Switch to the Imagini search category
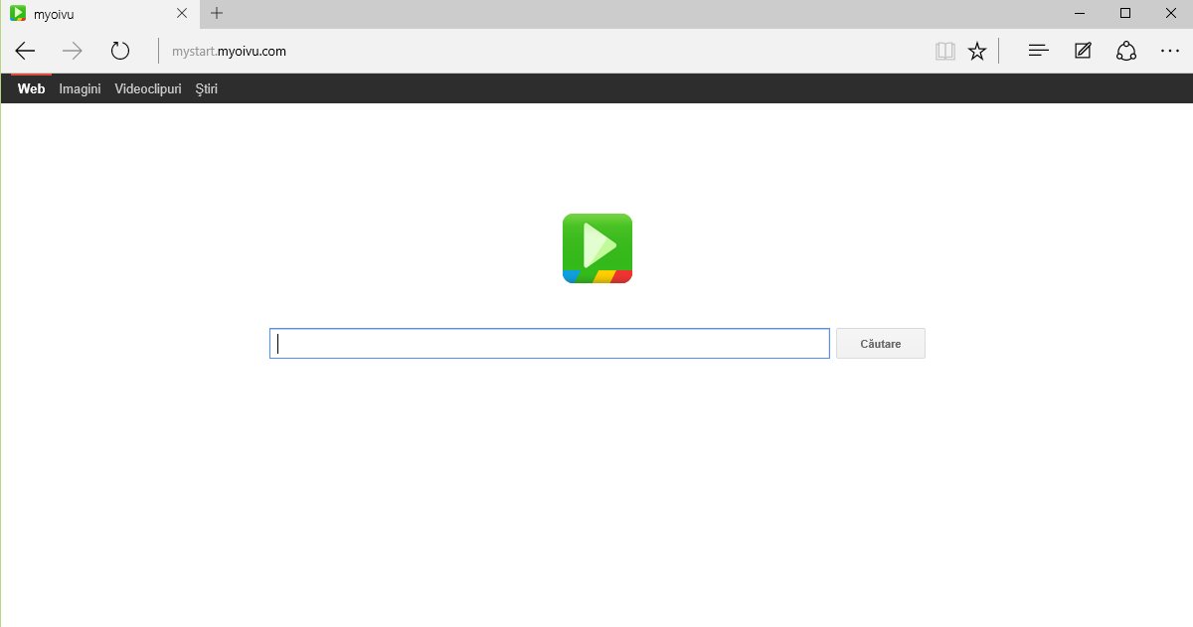This screenshot has height=627, width=1193. tap(80, 88)
